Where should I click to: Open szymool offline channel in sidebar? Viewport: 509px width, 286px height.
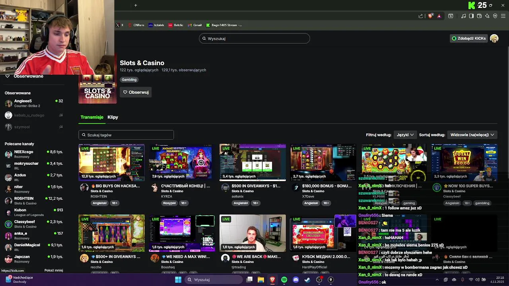tap(34, 127)
